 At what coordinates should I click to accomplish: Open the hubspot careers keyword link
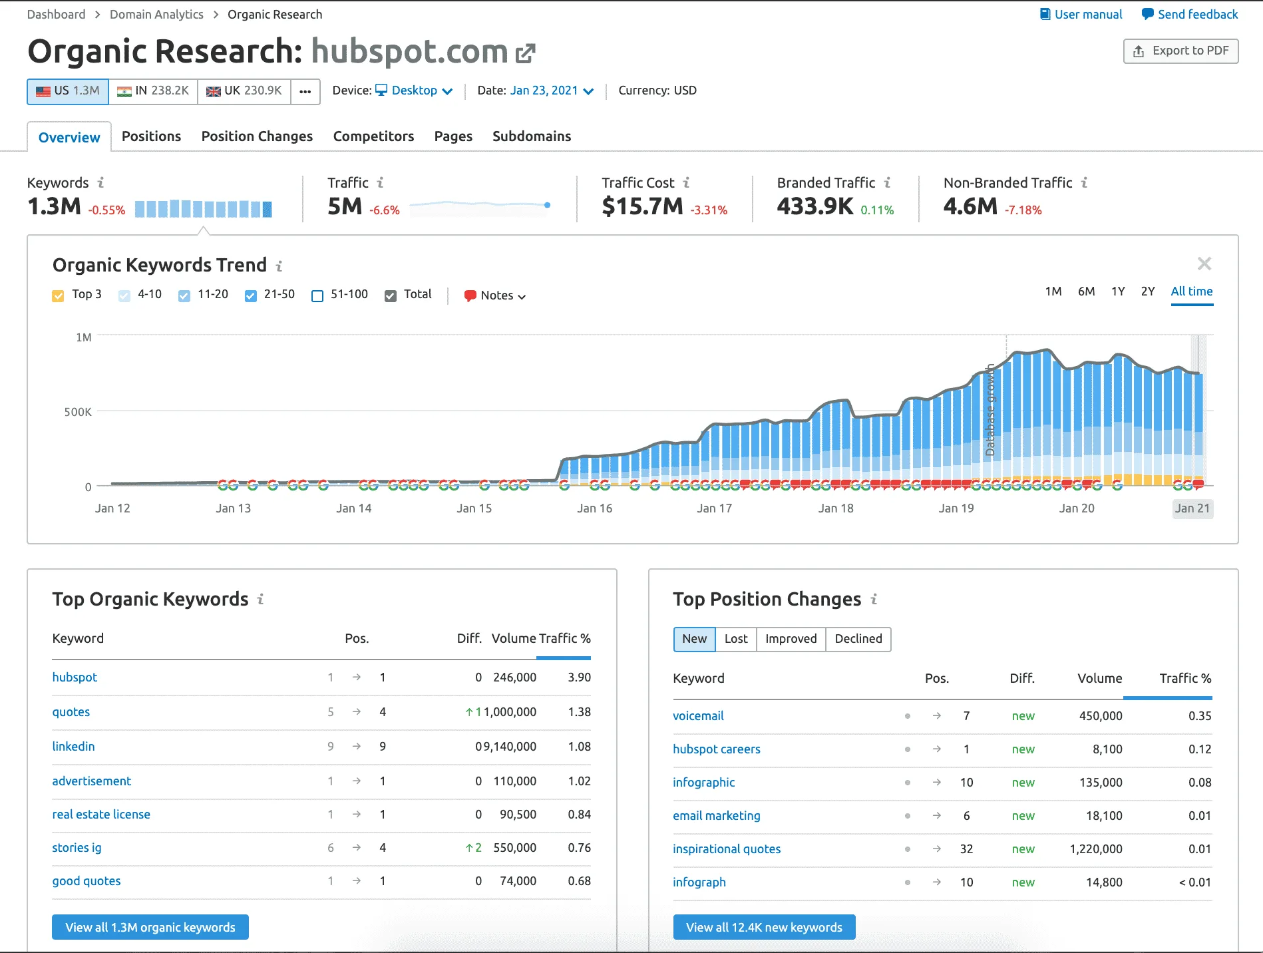pos(717,749)
